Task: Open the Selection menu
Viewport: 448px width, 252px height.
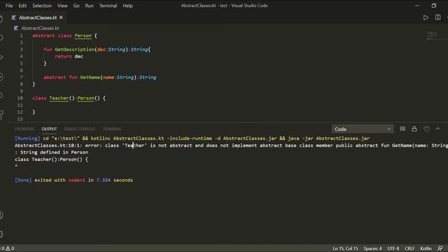Action: pyautogui.click(x=42, y=6)
